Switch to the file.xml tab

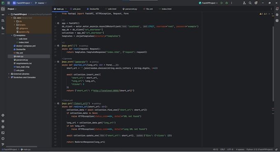click(x=148, y=9)
